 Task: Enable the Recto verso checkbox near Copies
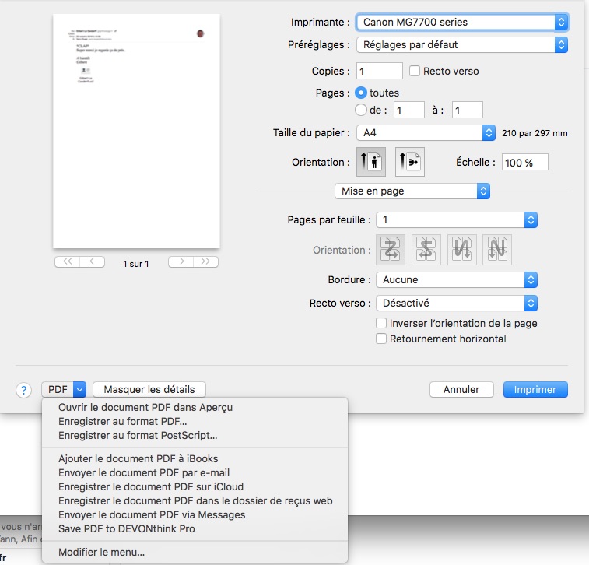pyautogui.click(x=415, y=71)
